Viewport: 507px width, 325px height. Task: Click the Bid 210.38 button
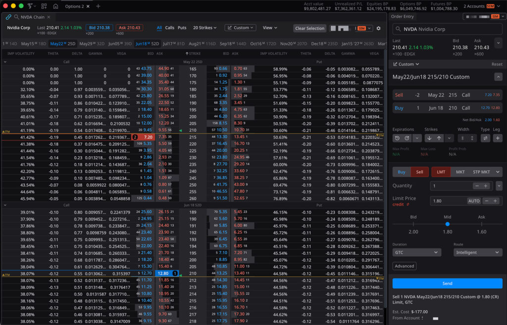click(99, 28)
